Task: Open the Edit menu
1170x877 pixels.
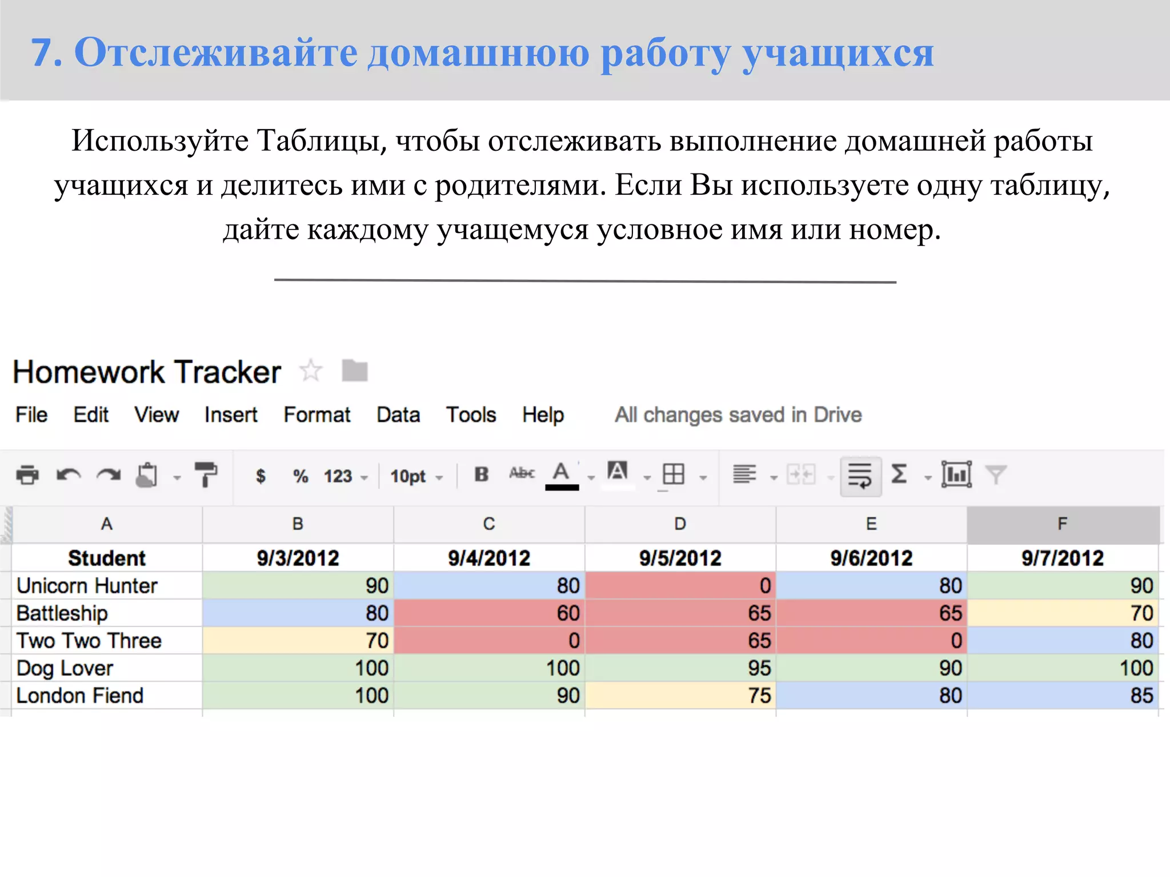Action: (x=91, y=415)
